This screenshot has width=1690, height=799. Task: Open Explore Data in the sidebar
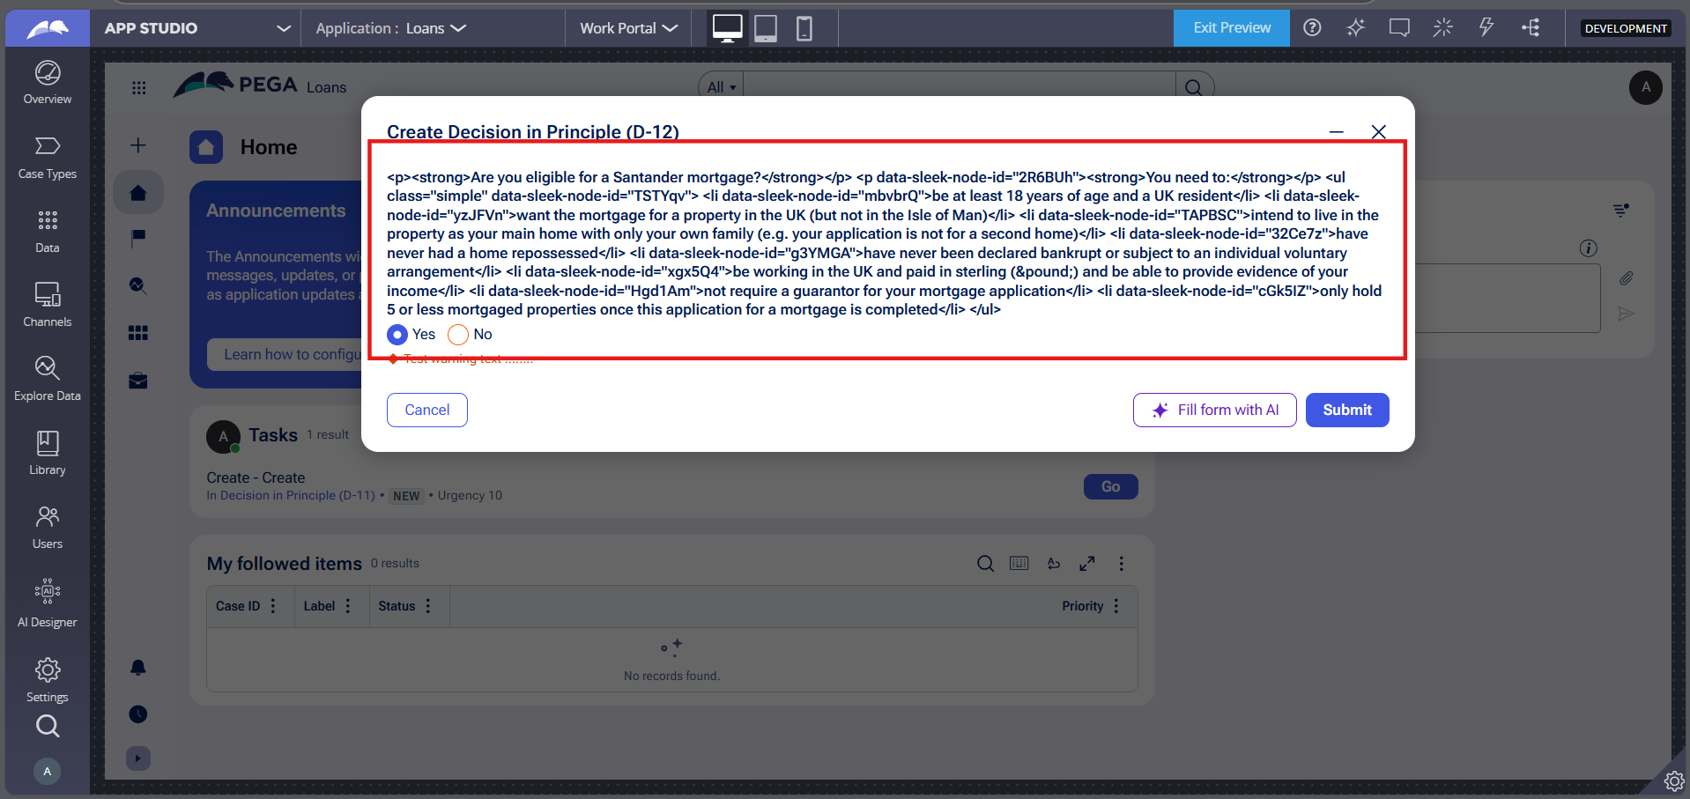[x=48, y=378]
